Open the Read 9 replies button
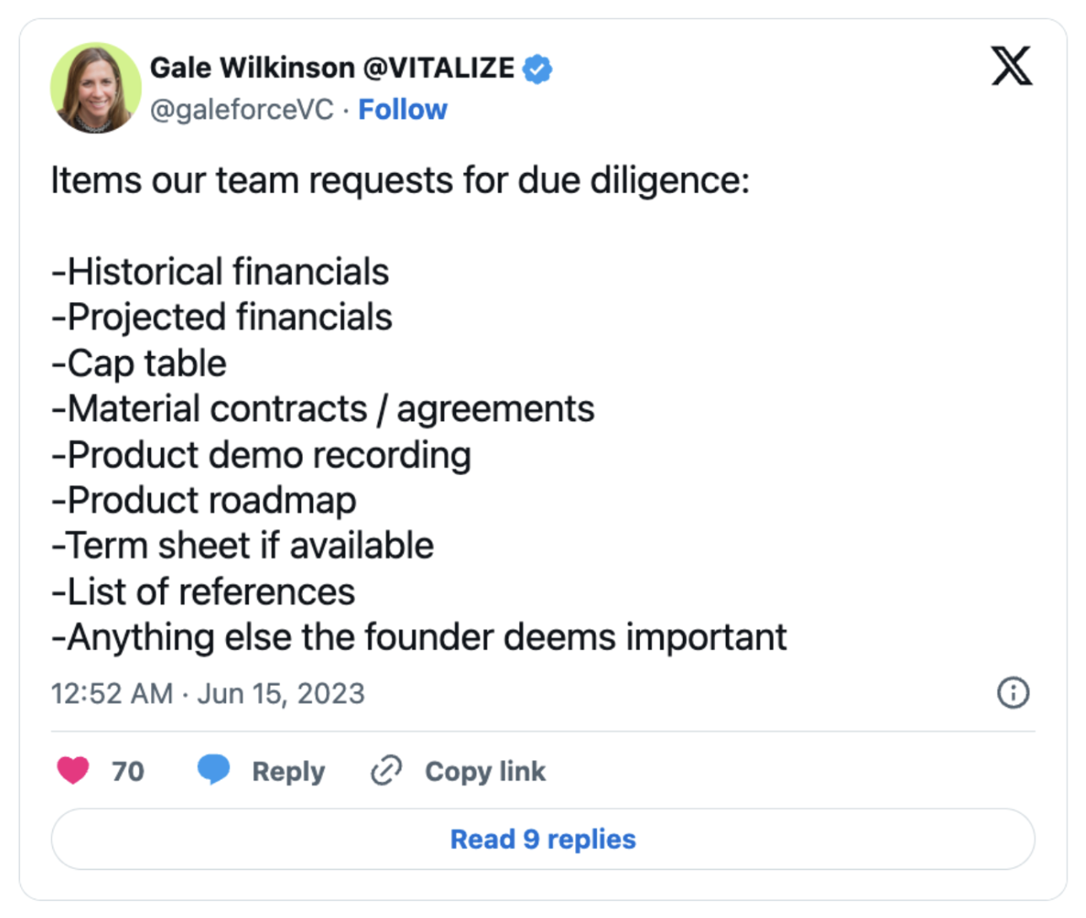 click(543, 840)
